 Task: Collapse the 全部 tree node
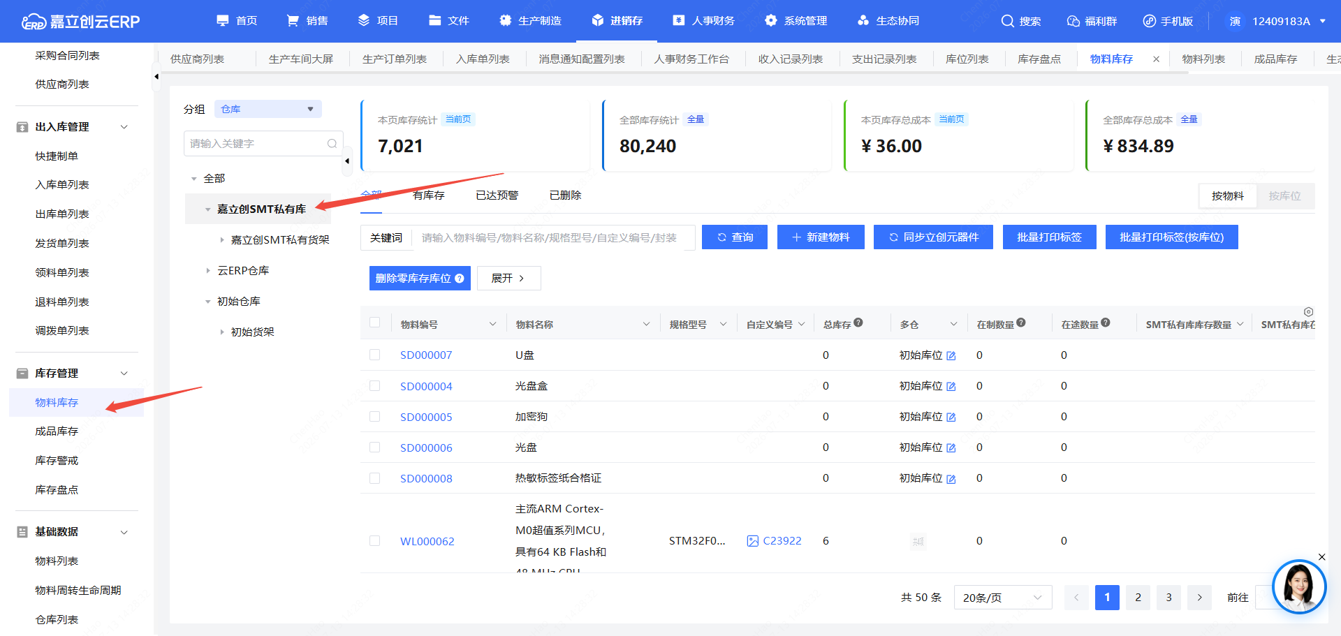pos(194,179)
